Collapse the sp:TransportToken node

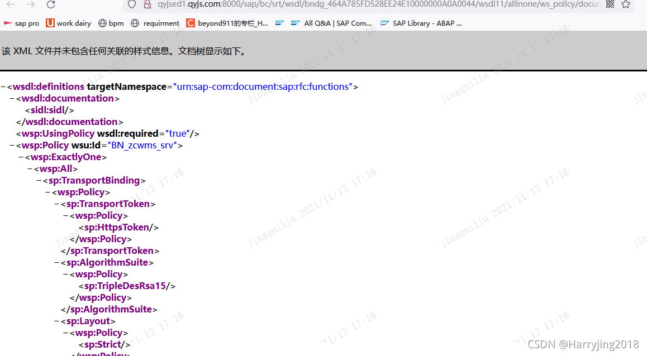pyautogui.click(x=57, y=204)
